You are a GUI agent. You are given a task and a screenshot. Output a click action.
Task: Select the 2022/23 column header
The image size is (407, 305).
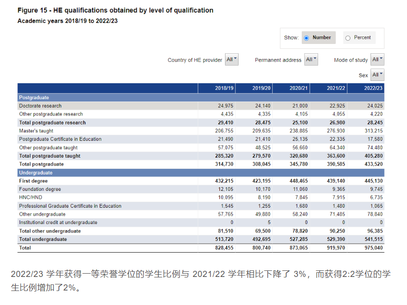(x=373, y=88)
